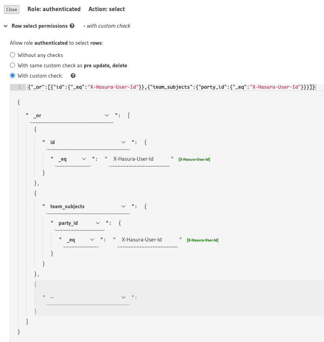The width and height of the screenshot is (324, 342).
Task: Click the Row select permissions heading
Action: [40, 26]
